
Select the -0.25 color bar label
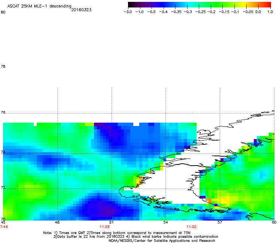[x=200, y=12]
